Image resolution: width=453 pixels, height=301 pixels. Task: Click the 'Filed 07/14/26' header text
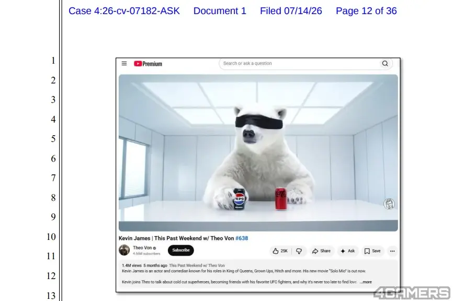coord(291,11)
